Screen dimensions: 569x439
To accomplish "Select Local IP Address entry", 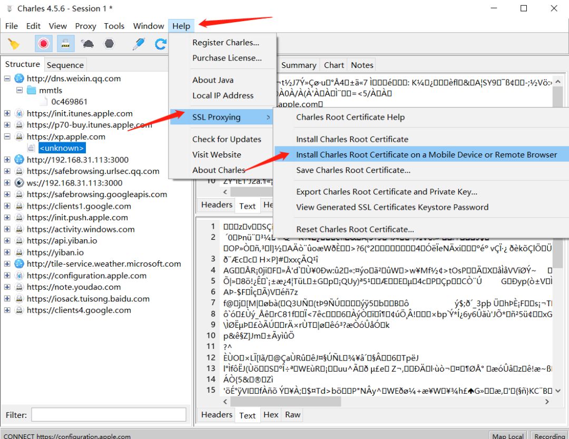I will [223, 95].
